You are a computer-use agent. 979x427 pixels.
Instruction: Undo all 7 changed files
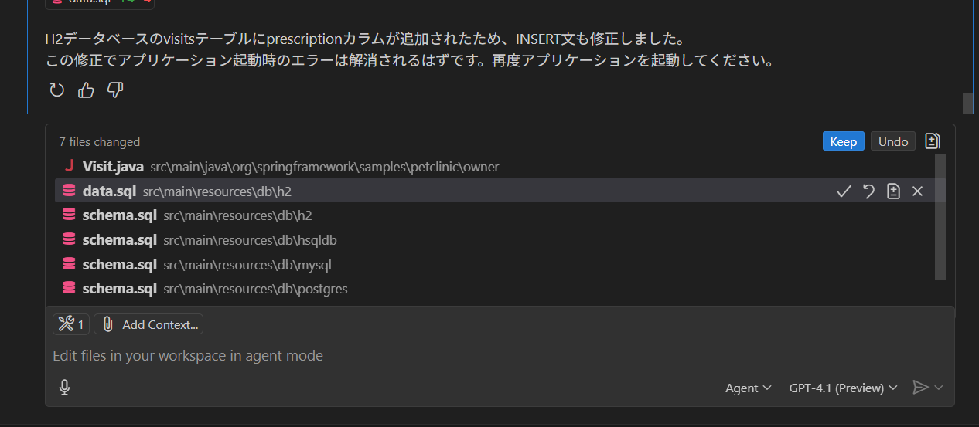tap(893, 141)
